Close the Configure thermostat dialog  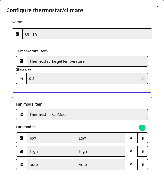[158, 7]
